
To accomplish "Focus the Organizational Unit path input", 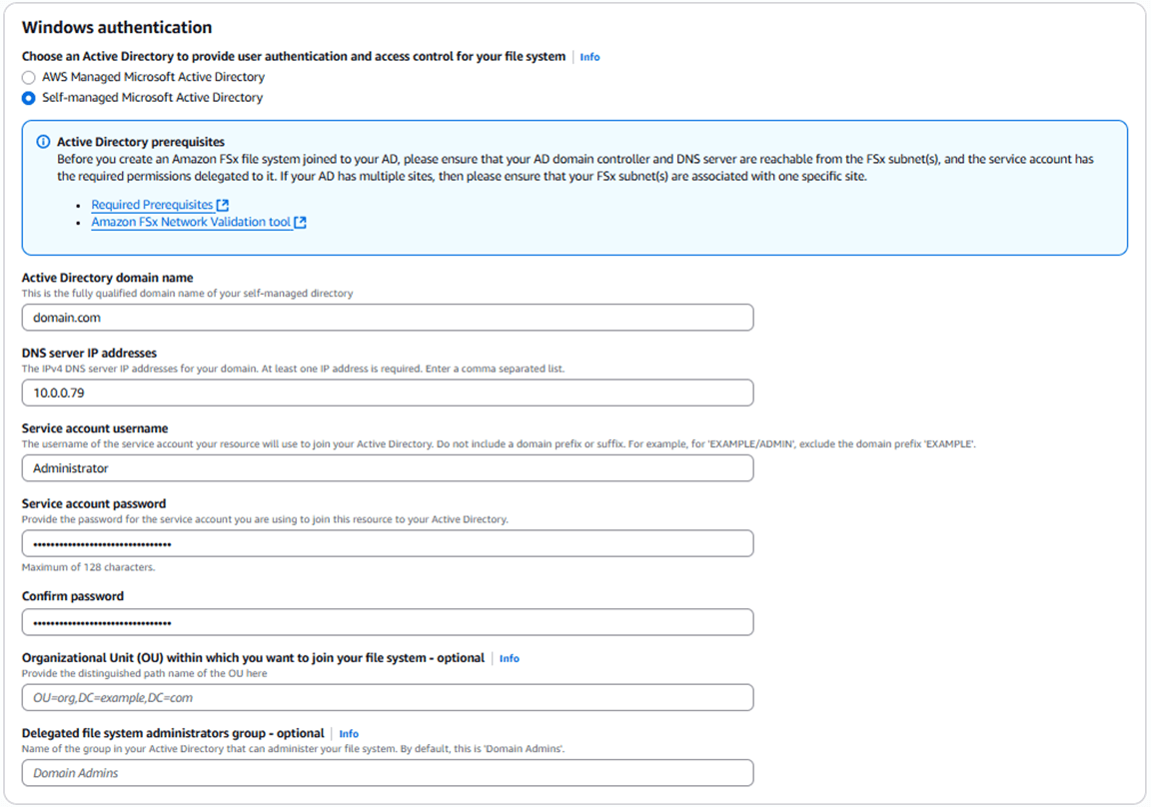I will [387, 697].
